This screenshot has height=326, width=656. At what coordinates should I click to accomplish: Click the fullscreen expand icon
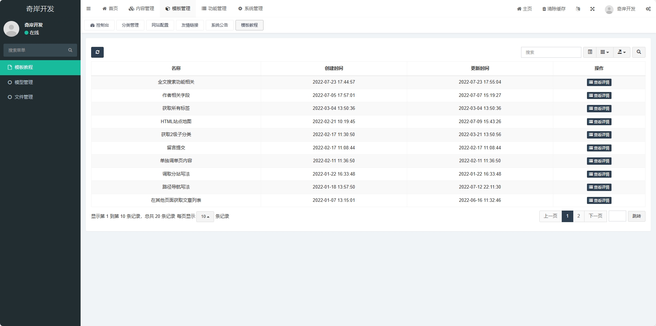[x=592, y=9]
